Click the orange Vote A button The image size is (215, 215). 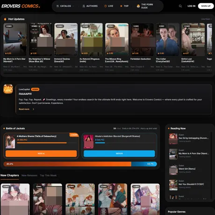pos(41,153)
